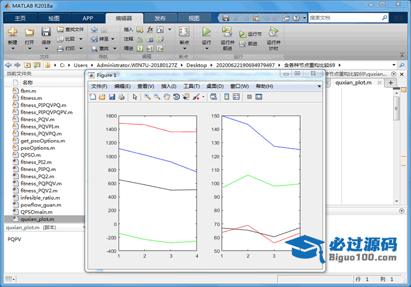Click the 前进 (Advance) button
This screenshot has height=287, width=411.
248,44
